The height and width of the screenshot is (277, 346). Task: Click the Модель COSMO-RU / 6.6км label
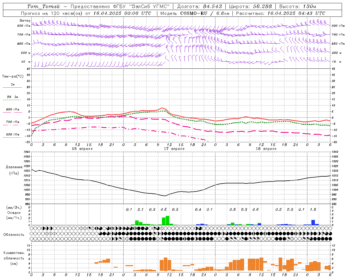pos(195,13)
